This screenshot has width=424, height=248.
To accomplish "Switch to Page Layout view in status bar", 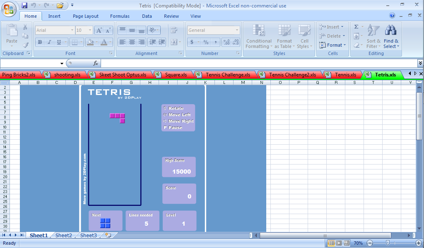I will click(339, 243).
